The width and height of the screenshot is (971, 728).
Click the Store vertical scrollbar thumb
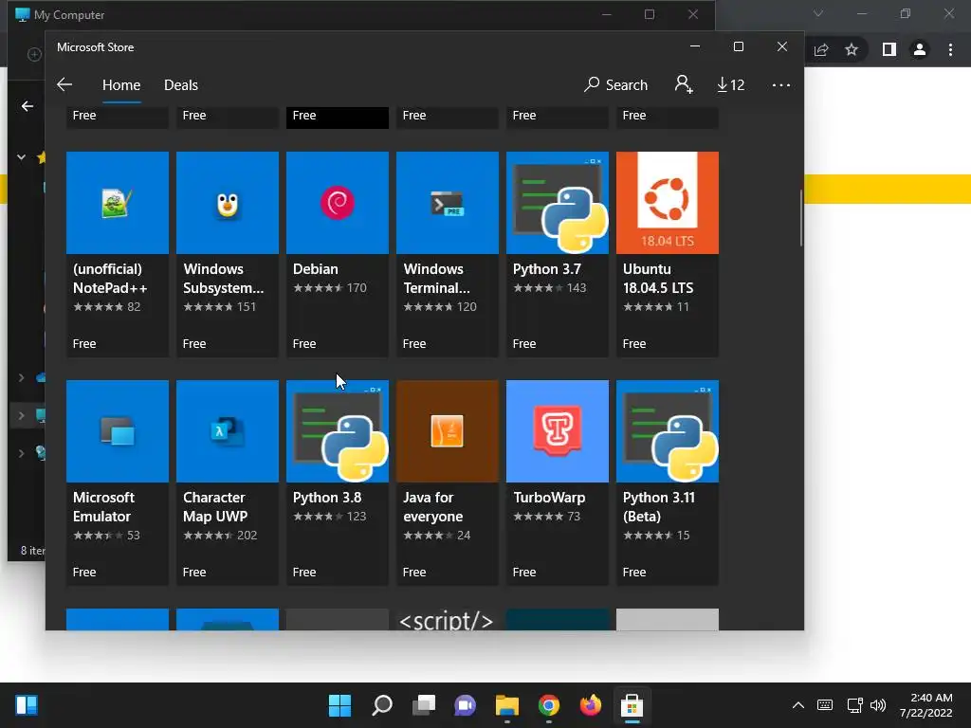[x=800, y=218]
